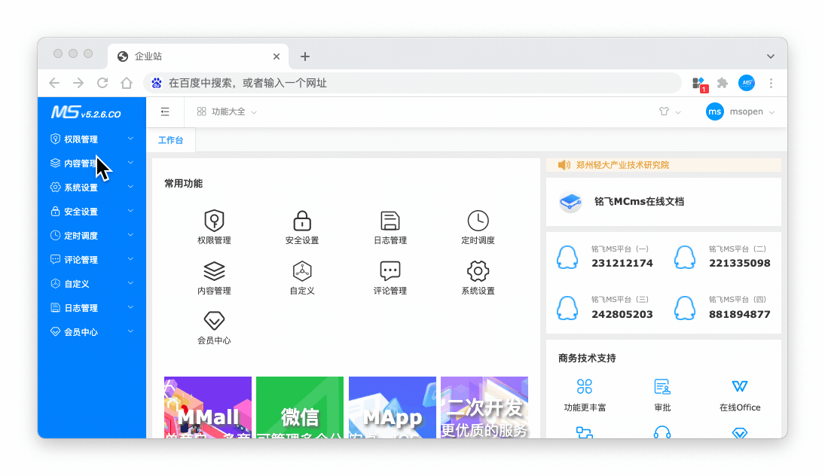Image resolution: width=825 pixels, height=476 pixels.
Task: Click the 安全设置 lock icon shortcut
Action: tap(302, 221)
